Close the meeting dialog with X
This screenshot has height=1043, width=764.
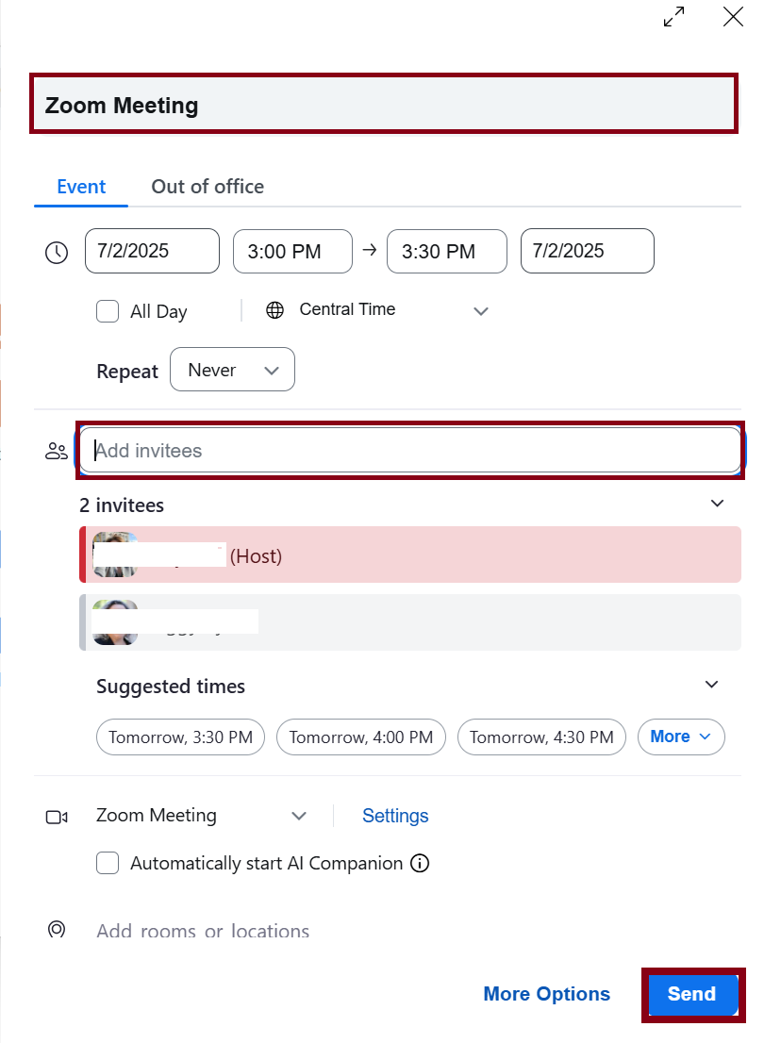pos(733,16)
